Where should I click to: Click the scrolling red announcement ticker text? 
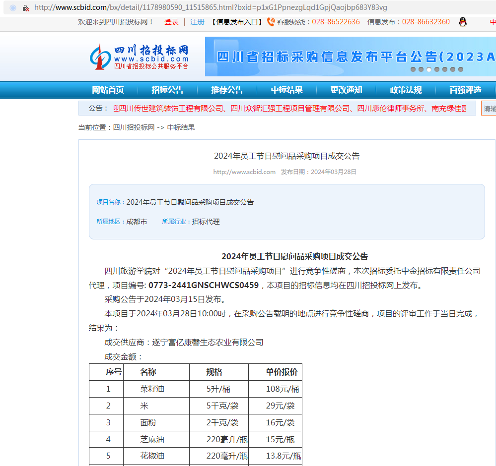(x=289, y=109)
